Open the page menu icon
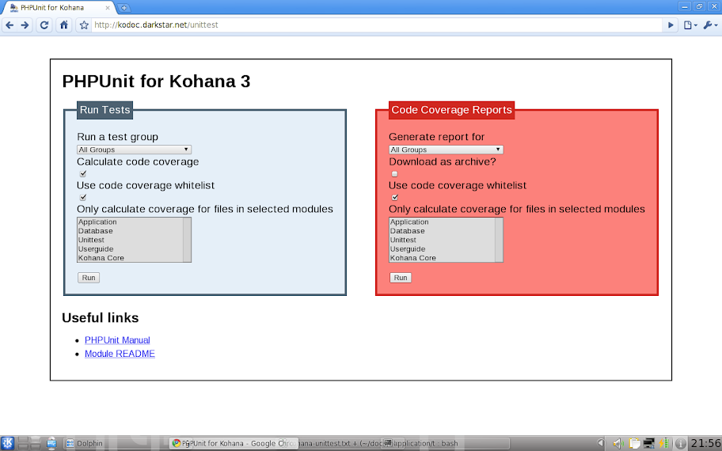This screenshot has height=451, width=722. tap(690, 25)
